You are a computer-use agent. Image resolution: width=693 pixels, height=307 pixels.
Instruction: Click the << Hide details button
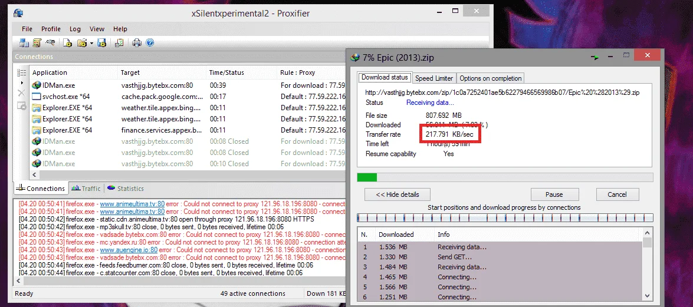398,194
